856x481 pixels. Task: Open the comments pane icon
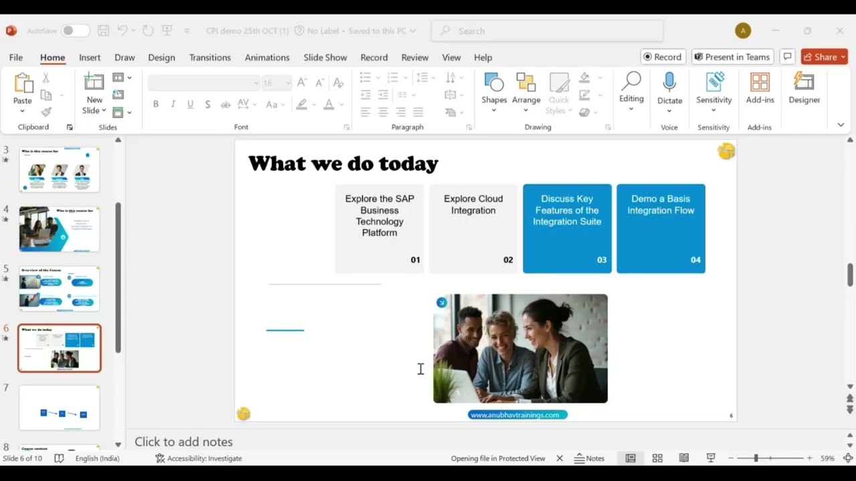click(787, 57)
